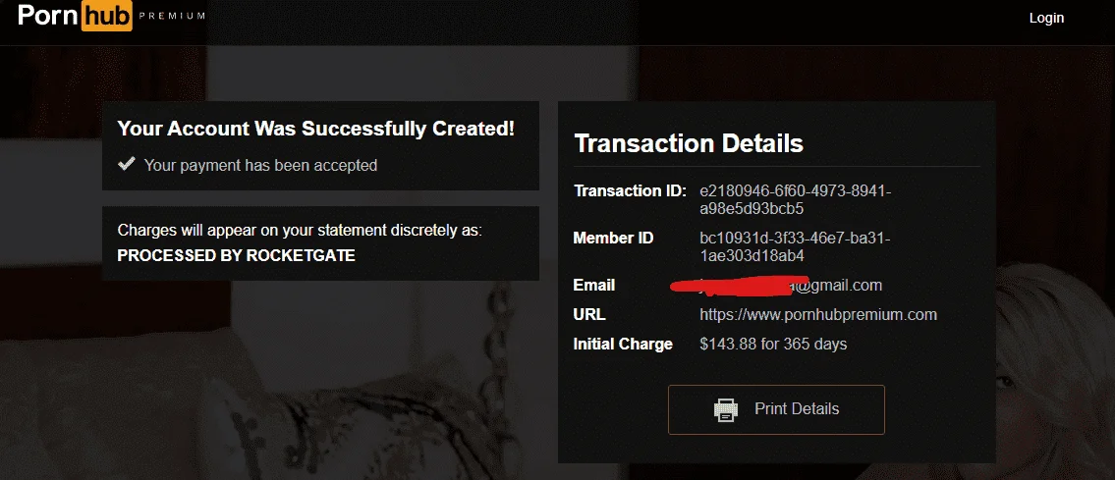Viewport: 1115px width, 480px height.
Task: Click the Print Details button
Action: pyautogui.click(x=776, y=409)
